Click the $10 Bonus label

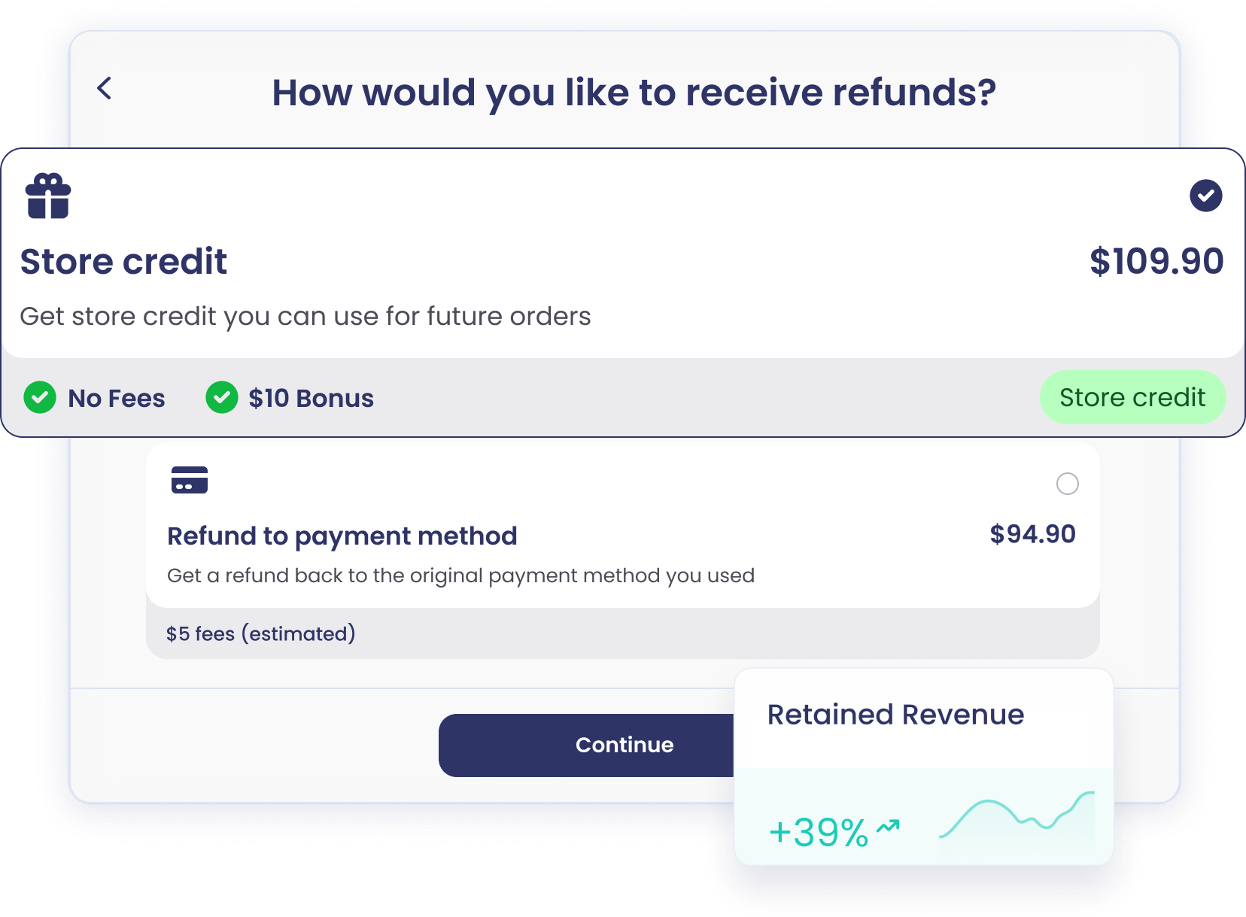coord(311,399)
